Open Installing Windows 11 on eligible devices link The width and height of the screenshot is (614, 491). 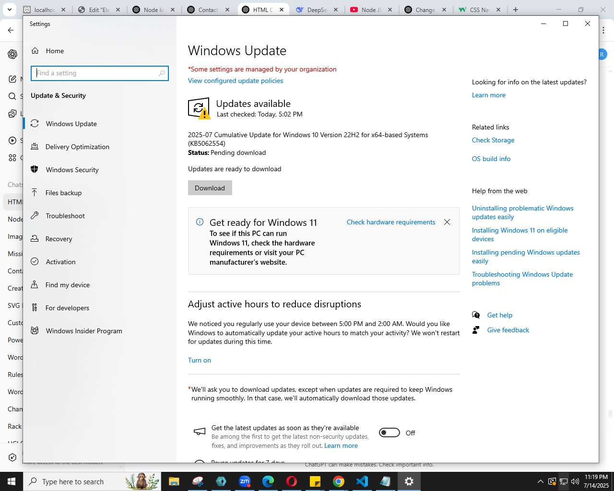(520, 234)
